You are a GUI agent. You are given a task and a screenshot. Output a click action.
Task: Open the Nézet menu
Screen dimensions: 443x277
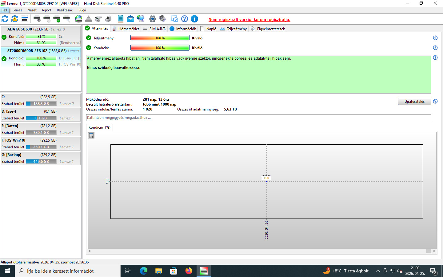pyautogui.click(x=32, y=10)
